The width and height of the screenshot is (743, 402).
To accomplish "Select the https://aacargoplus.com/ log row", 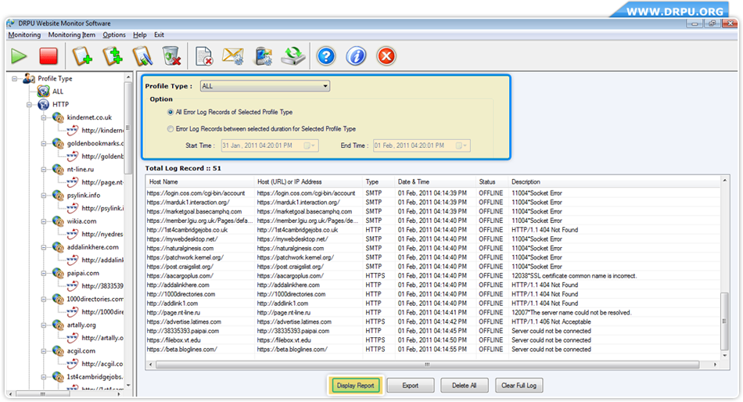I will (x=433, y=276).
